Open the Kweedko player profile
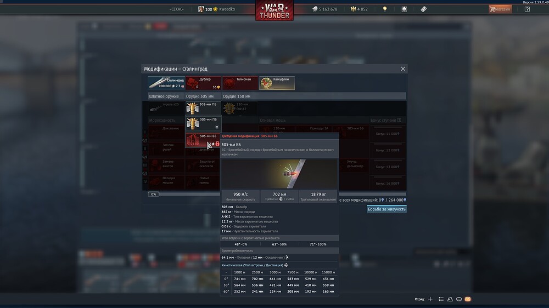 [x=227, y=9]
